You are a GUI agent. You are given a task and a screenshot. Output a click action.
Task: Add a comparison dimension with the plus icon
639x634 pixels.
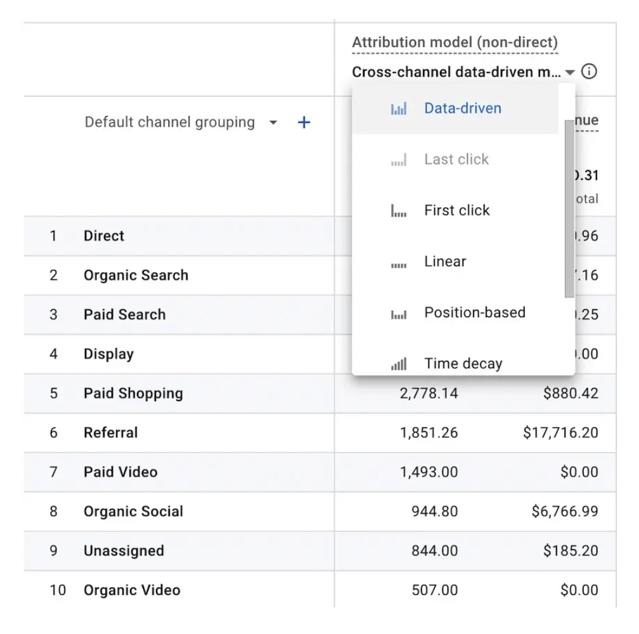pyautogui.click(x=304, y=122)
